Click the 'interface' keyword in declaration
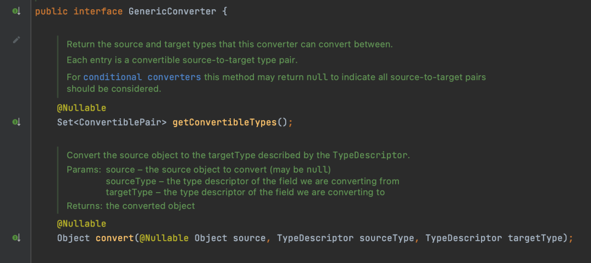 pos(98,11)
